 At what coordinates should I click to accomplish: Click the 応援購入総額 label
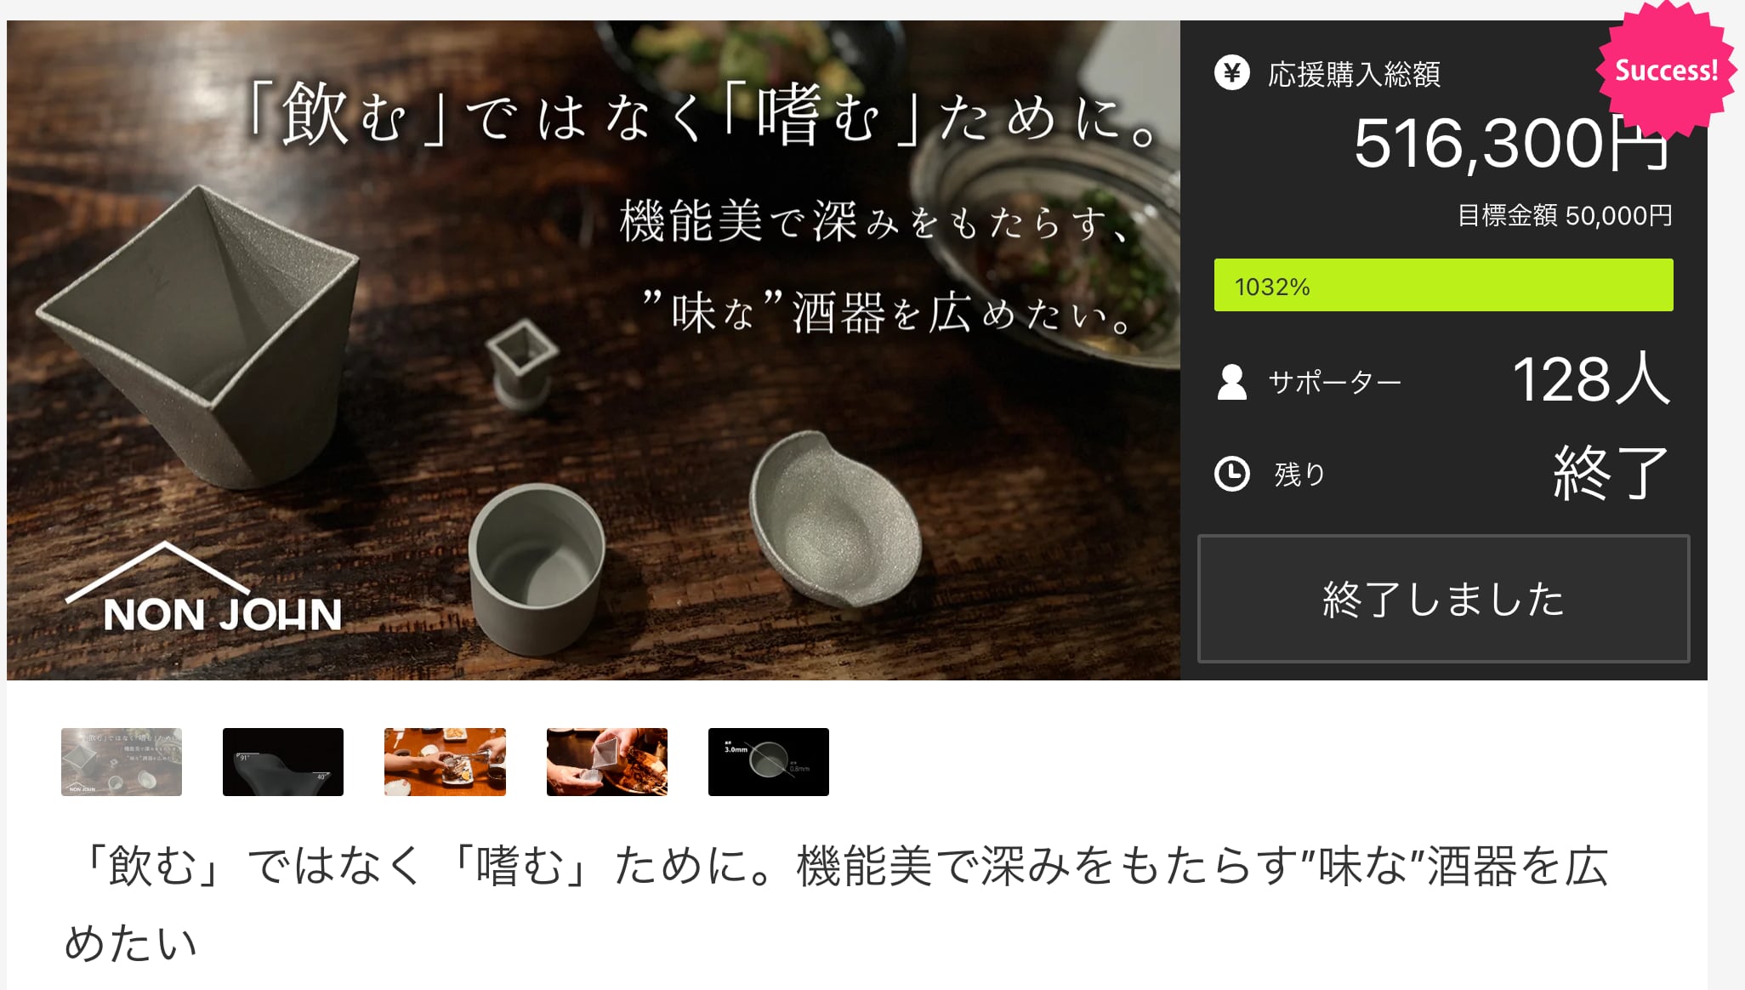click(1354, 74)
